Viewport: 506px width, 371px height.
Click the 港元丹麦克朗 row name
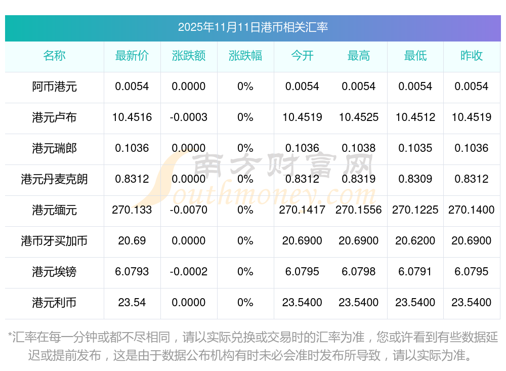pos(54,179)
